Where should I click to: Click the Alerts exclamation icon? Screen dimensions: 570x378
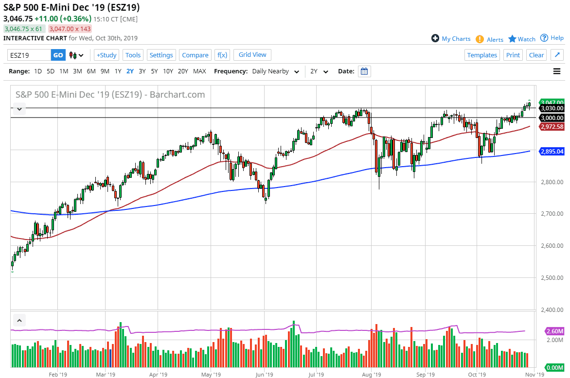[x=479, y=38]
